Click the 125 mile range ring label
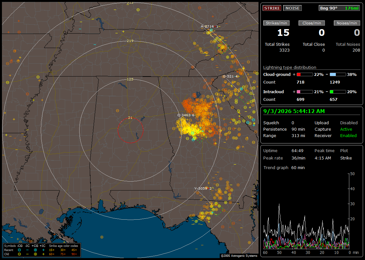The width and height of the screenshot is (365, 260). click(x=130, y=79)
